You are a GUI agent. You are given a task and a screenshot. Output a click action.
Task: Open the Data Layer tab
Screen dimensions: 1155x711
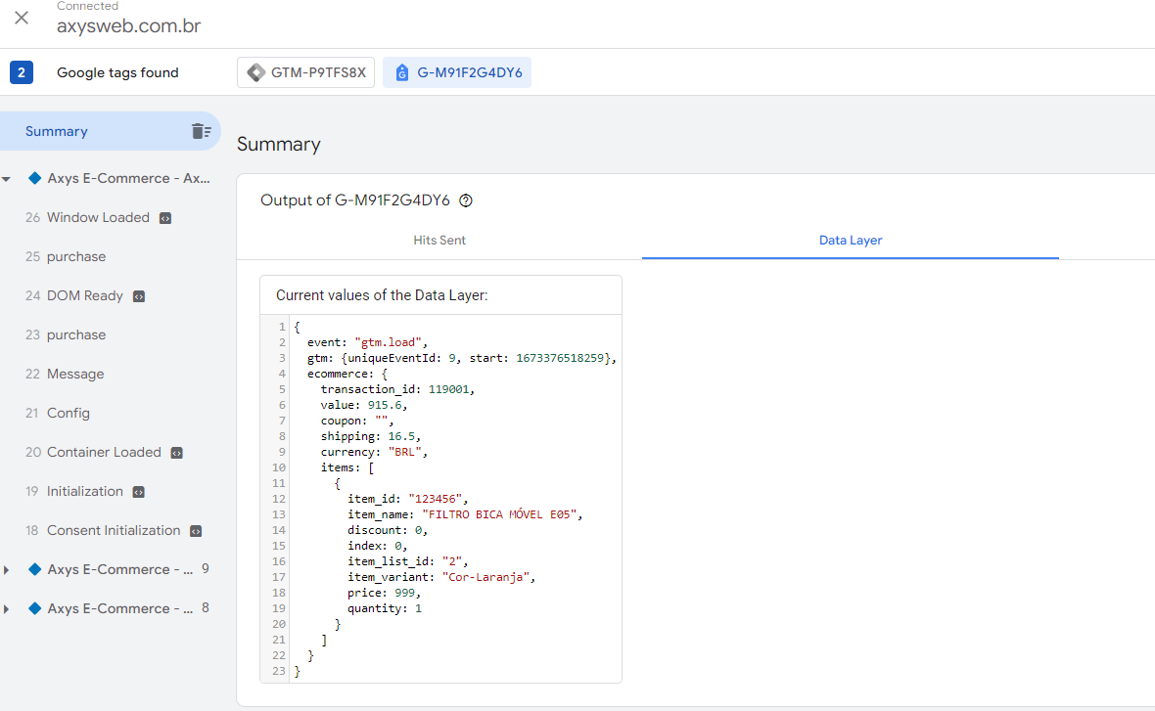[850, 240]
